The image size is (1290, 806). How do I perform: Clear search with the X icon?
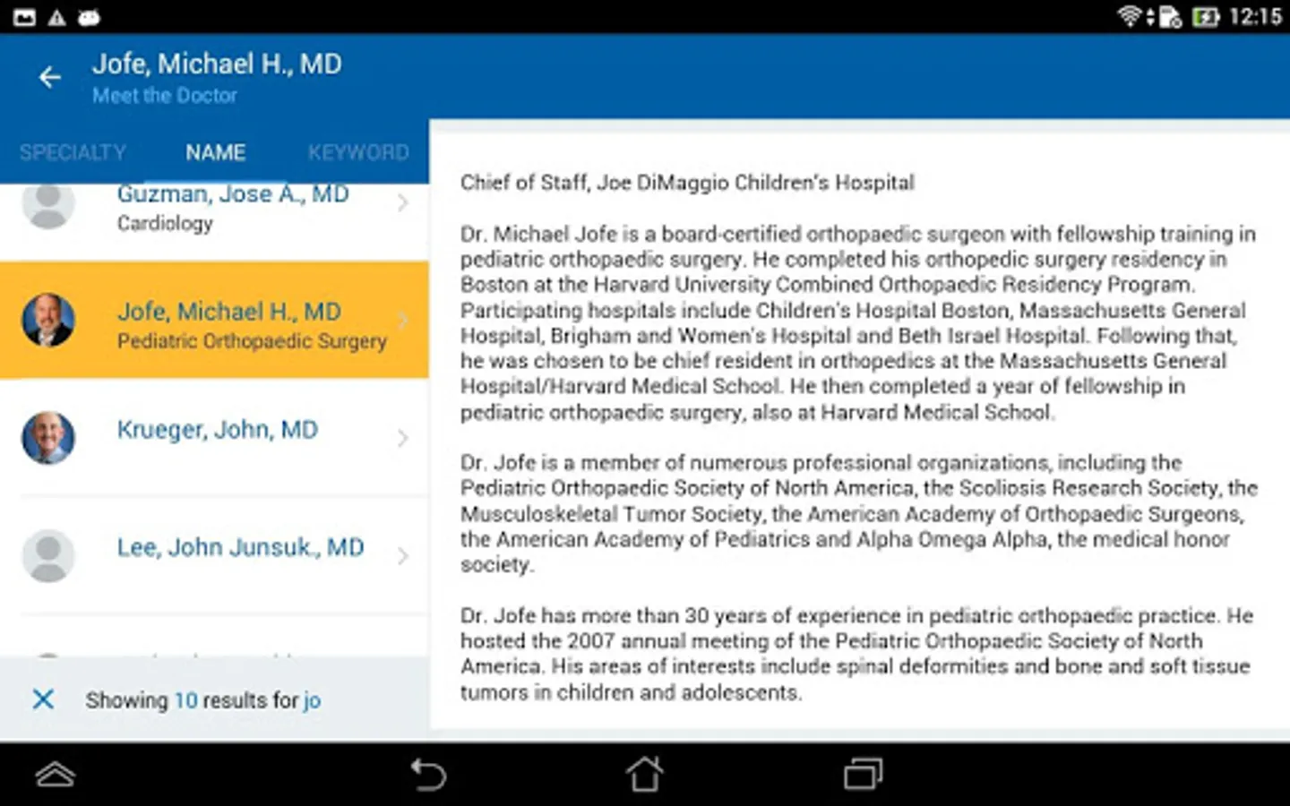point(43,699)
